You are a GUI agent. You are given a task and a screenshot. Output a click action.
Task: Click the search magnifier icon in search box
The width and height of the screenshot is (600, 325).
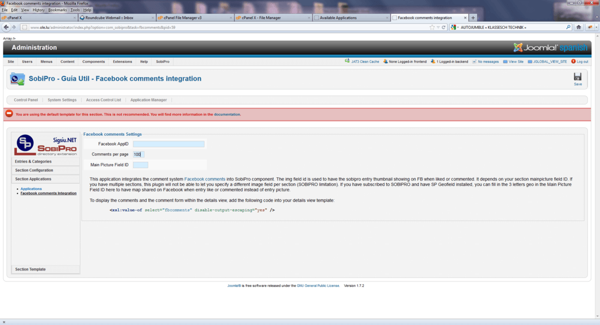568,27
